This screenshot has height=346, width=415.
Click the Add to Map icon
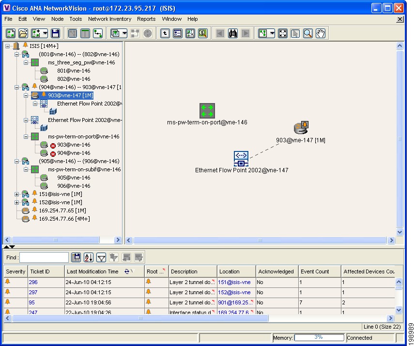[x=36, y=33]
